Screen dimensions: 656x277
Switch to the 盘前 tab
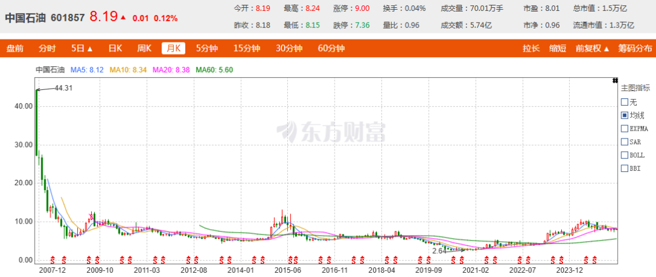[15, 49]
